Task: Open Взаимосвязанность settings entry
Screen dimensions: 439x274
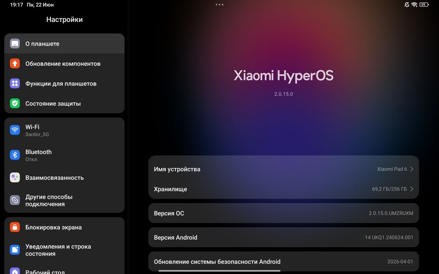Action: (65, 178)
